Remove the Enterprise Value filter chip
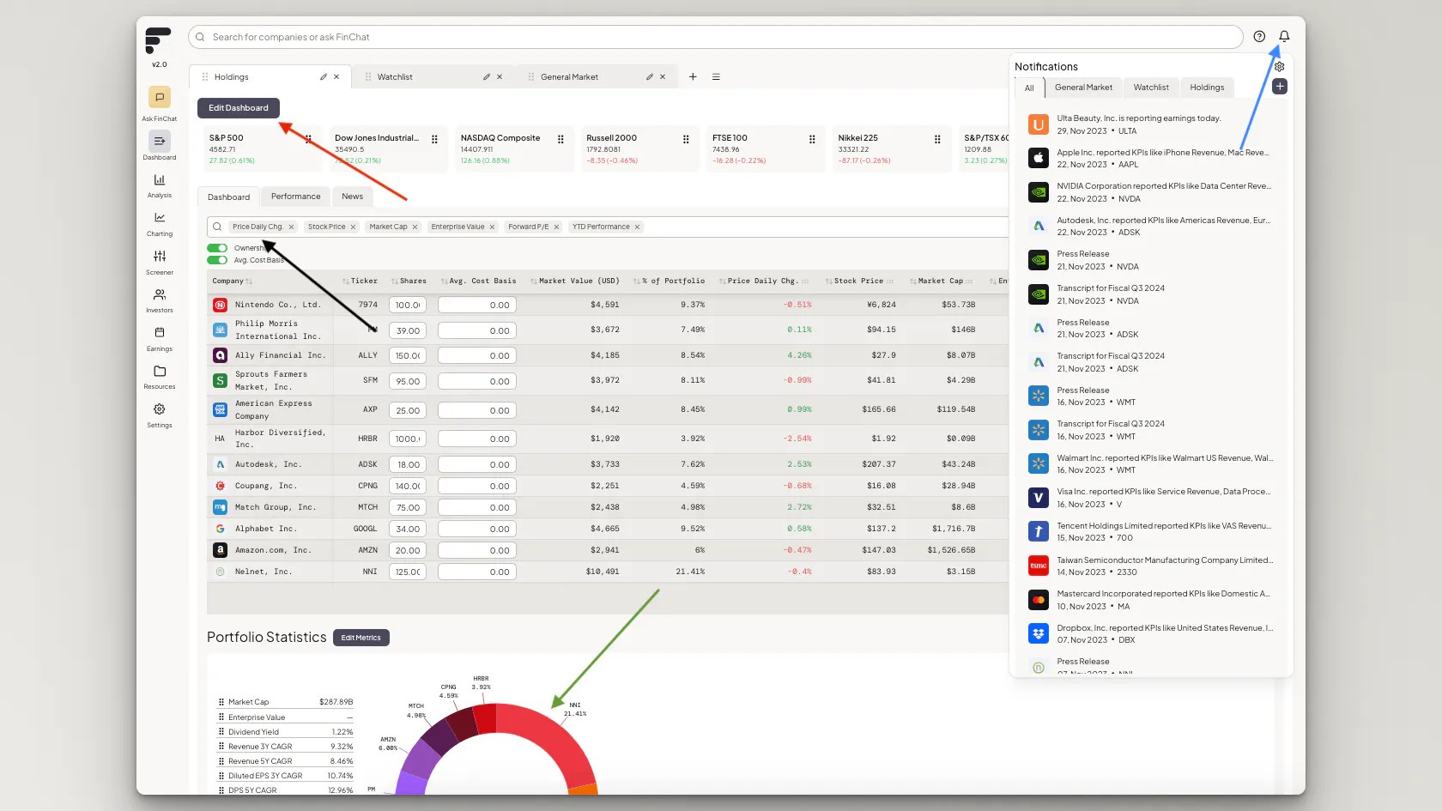Image resolution: width=1442 pixels, height=811 pixels. (492, 227)
